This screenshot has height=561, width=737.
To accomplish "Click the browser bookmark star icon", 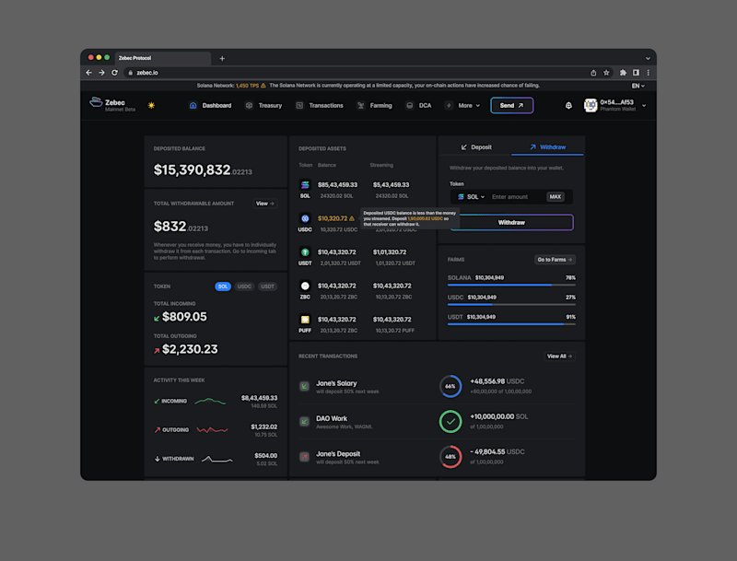I will (606, 73).
